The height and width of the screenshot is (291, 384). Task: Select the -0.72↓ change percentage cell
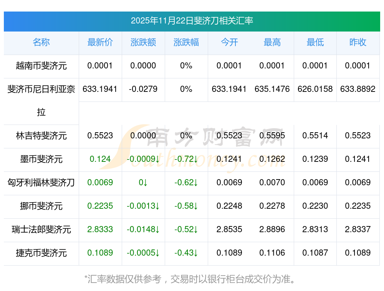186,159
